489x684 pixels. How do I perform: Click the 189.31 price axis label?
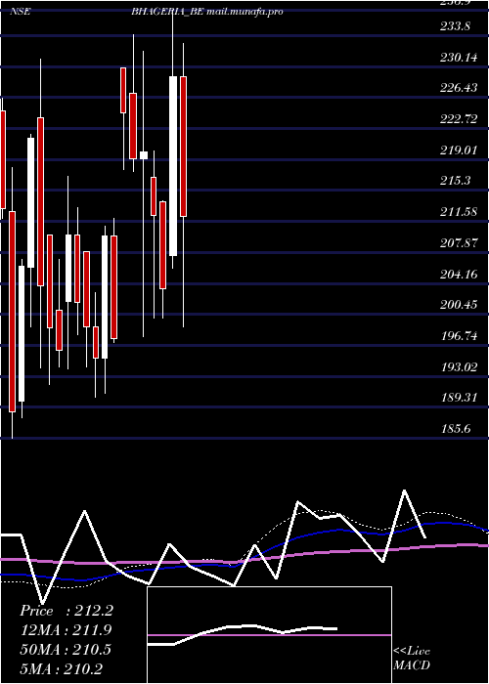(459, 398)
